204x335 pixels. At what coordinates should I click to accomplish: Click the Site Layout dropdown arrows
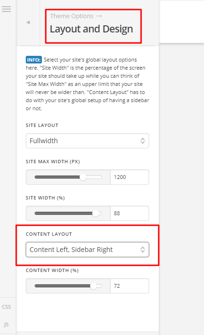(x=143, y=141)
